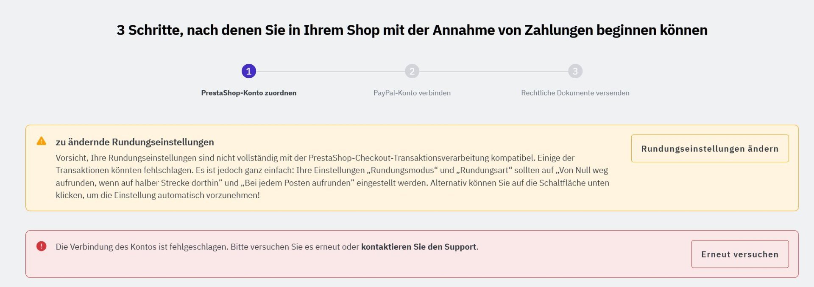Viewport: 814px width, 287px height.
Task: Click the quoted term 'Rundungsart' in the warning
Action: [484, 170]
